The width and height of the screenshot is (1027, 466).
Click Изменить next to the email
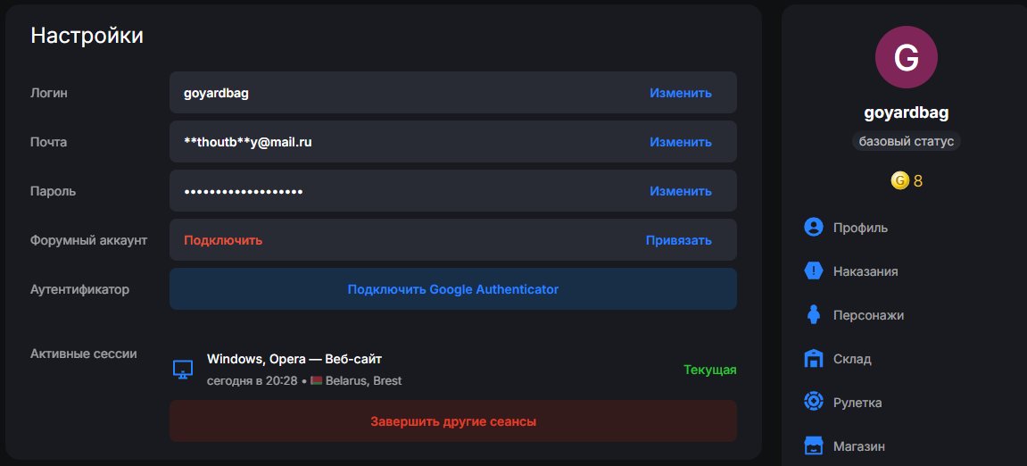(x=681, y=142)
